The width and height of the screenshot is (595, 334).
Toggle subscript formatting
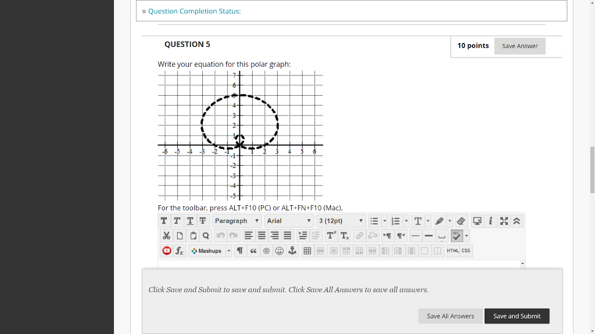(x=344, y=236)
